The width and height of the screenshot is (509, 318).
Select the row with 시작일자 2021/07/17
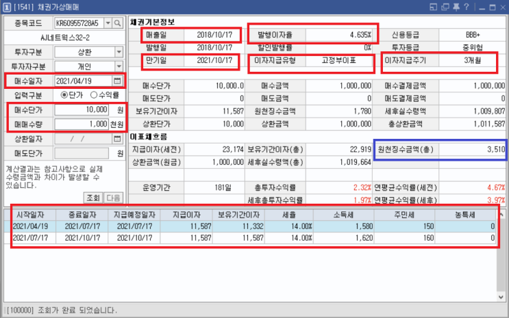coord(250,238)
